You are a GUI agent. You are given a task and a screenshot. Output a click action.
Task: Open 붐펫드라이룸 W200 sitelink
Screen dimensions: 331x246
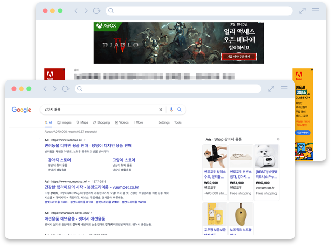[134, 202]
